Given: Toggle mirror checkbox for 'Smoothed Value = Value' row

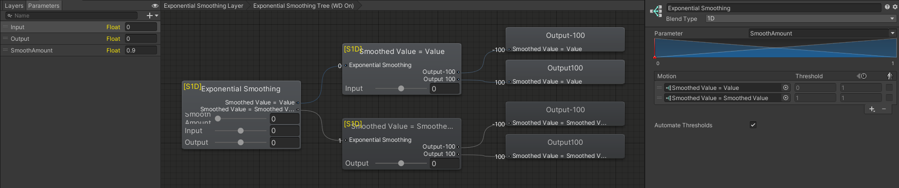Looking at the screenshot, I should pos(889,87).
